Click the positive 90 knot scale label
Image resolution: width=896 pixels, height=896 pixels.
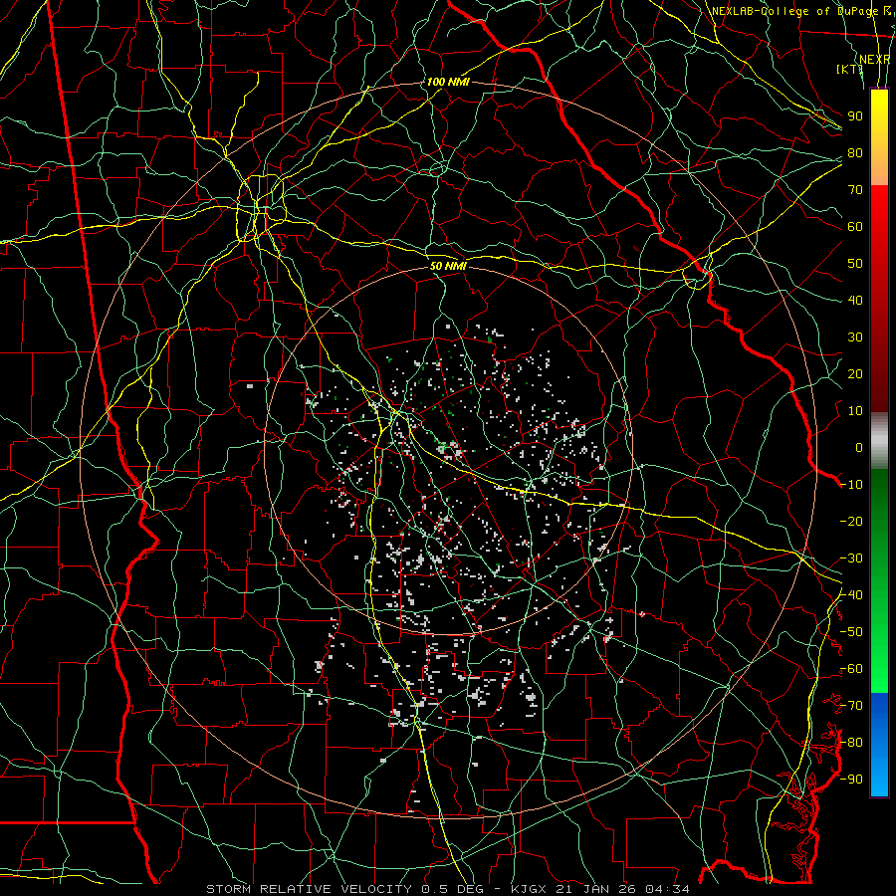click(855, 116)
